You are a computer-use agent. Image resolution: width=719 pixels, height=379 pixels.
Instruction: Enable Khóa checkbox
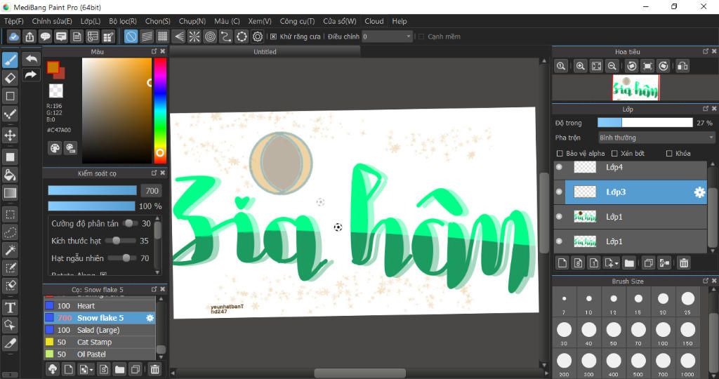point(669,154)
